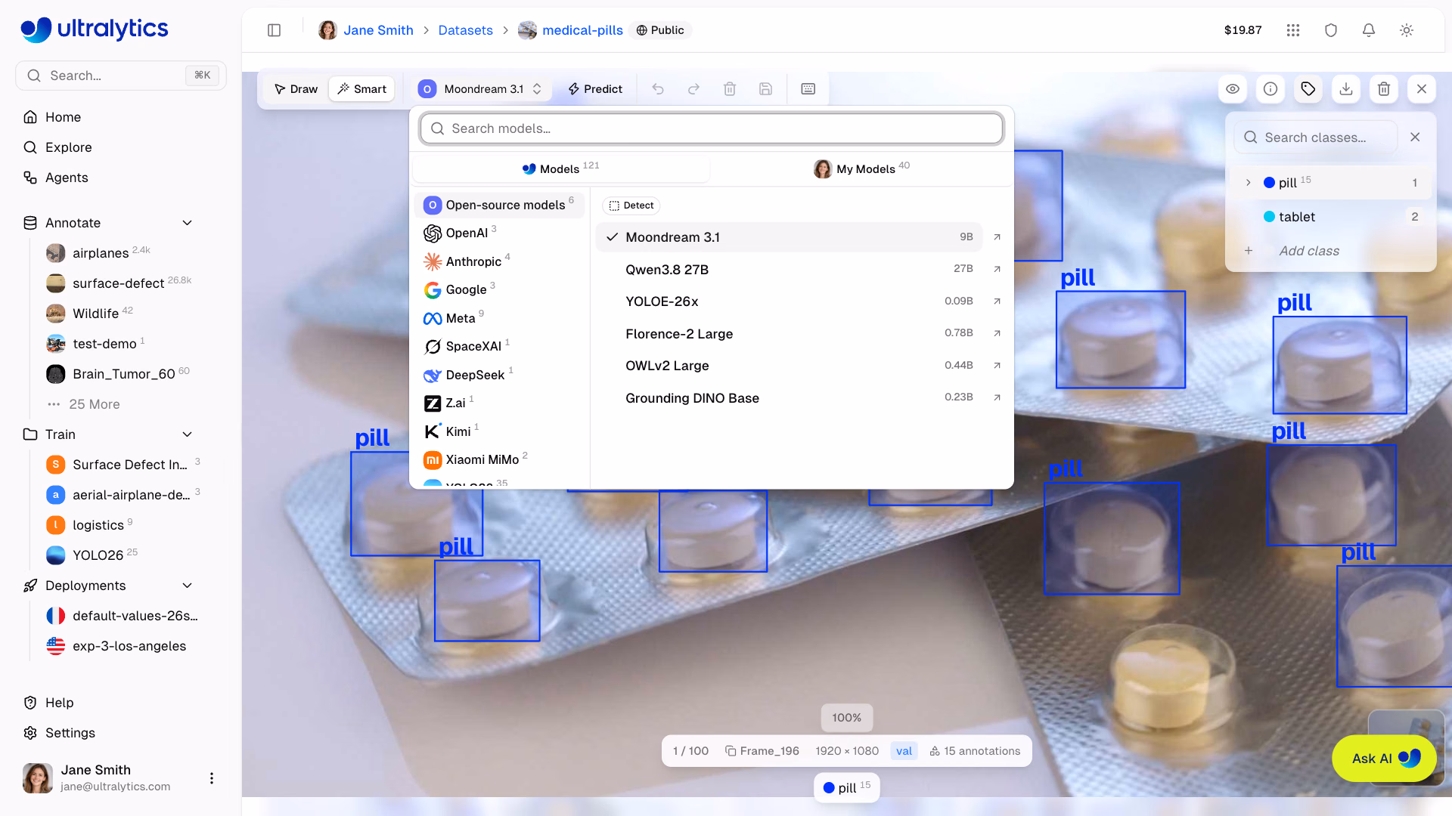Image resolution: width=1452 pixels, height=816 pixels.
Task: Open Grounding DINO Base external link arrow
Action: coord(997,397)
